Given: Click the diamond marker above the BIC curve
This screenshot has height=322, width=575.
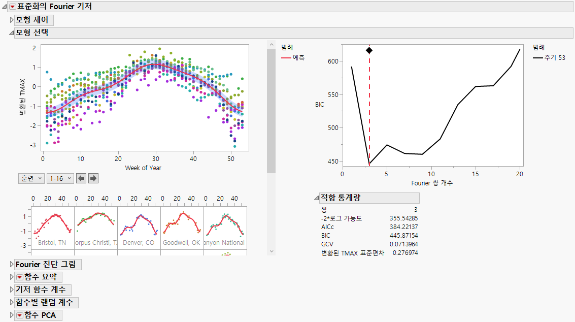Looking at the screenshot, I should [369, 50].
